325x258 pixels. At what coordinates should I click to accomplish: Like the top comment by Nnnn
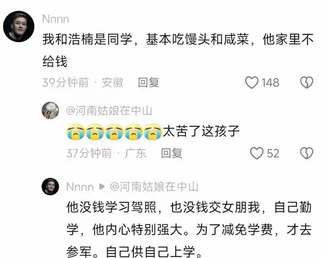(x=252, y=82)
